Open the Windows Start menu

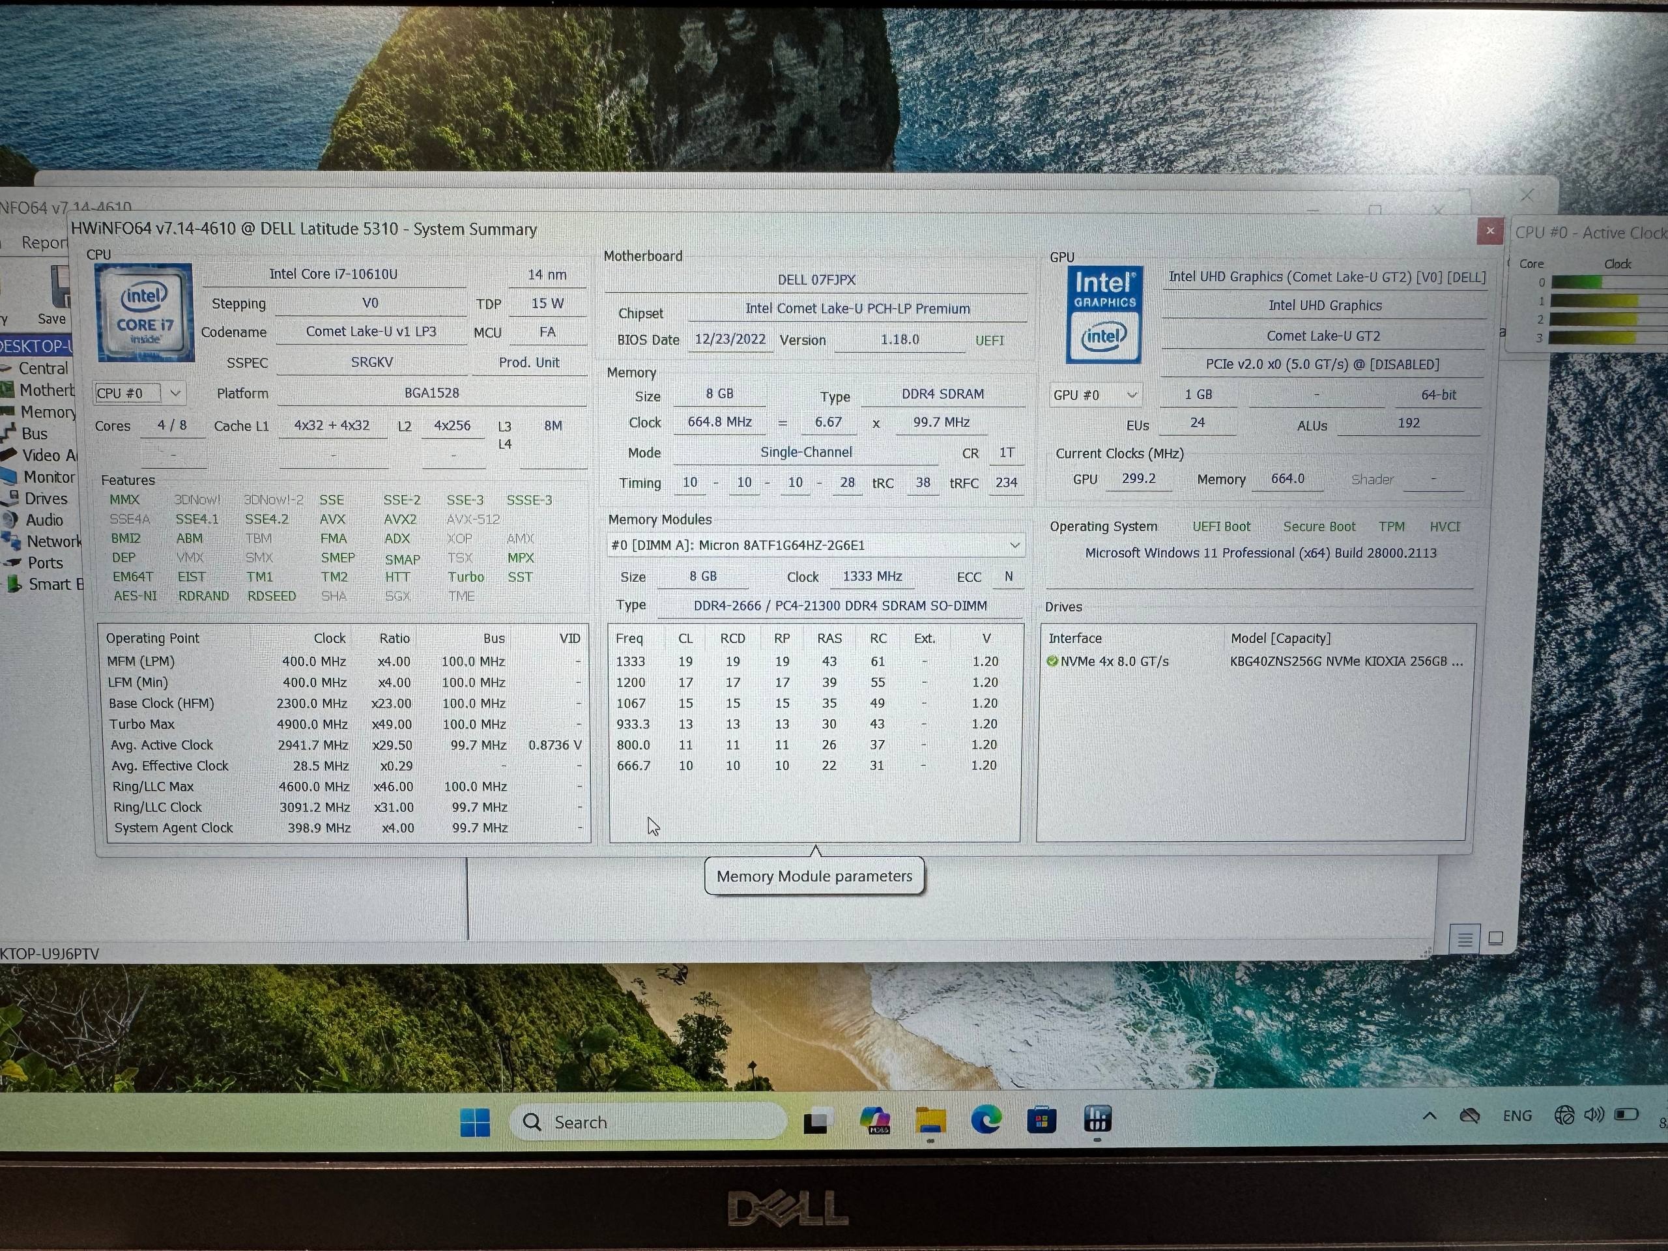pyautogui.click(x=475, y=1122)
